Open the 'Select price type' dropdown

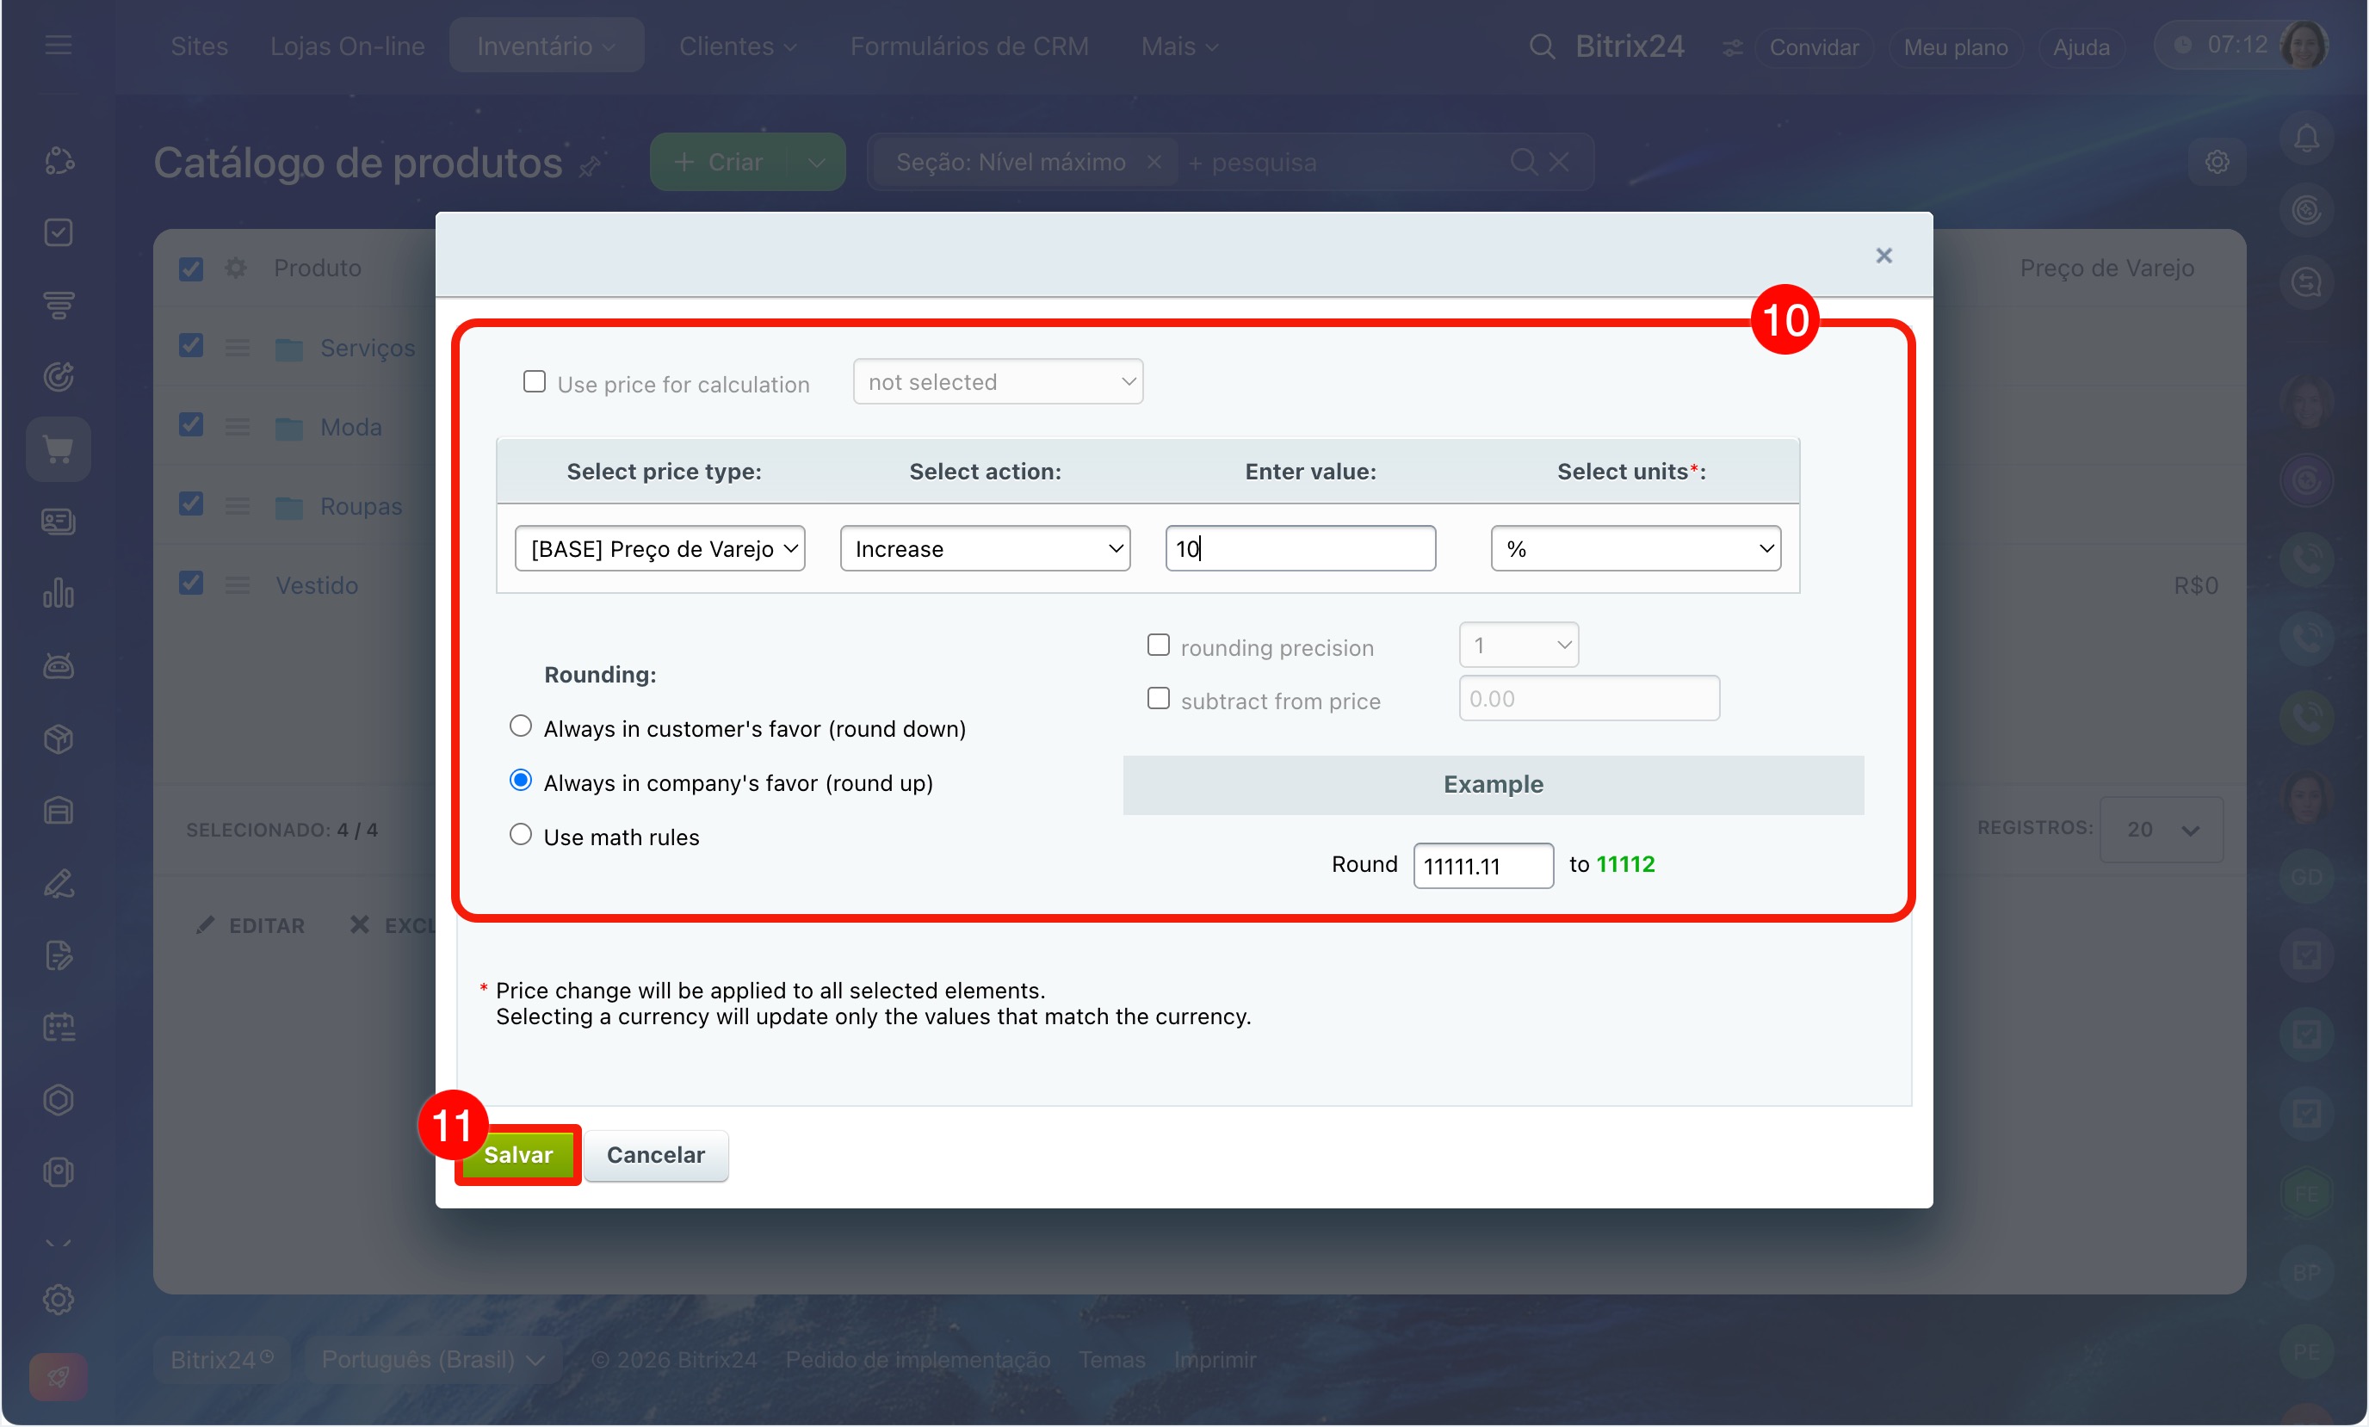(x=659, y=548)
